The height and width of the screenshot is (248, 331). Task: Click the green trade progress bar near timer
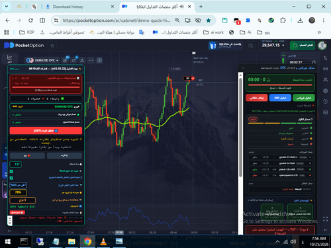tap(283, 60)
